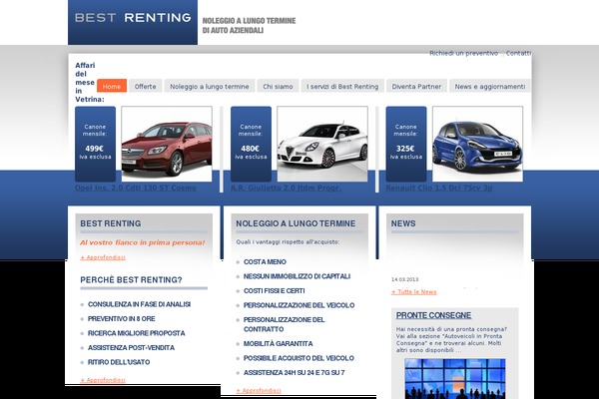Open the Contatti link

click(x=518, y=53)
